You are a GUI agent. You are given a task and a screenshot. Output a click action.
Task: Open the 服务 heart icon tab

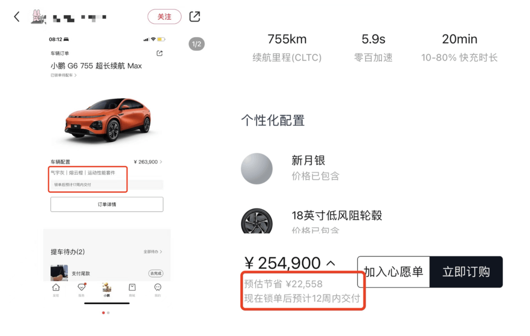pos(81,288)
